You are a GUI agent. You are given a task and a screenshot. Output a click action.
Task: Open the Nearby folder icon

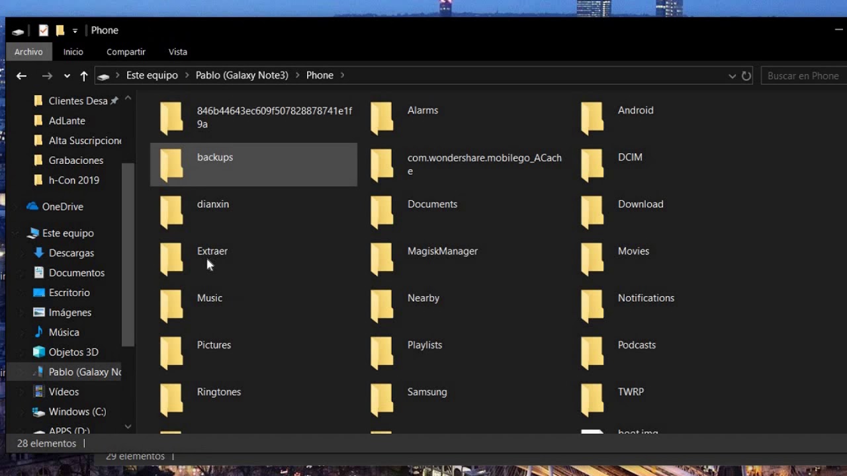click(x=382, y=305)
